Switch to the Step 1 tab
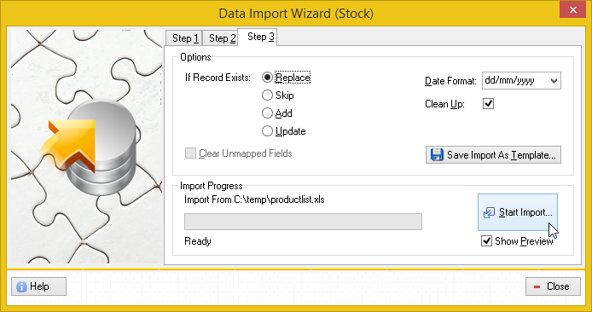The height and width of the screenshot is (312, 592). pyautogui.click(x=184, y=38)
